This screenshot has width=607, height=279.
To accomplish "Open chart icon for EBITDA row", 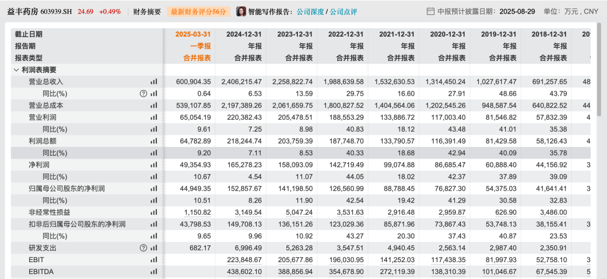I will [153, 272].
